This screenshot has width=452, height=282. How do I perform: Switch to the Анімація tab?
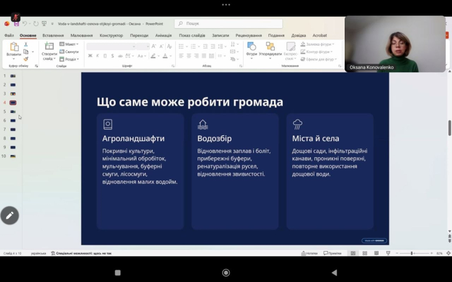coord(163,36)
